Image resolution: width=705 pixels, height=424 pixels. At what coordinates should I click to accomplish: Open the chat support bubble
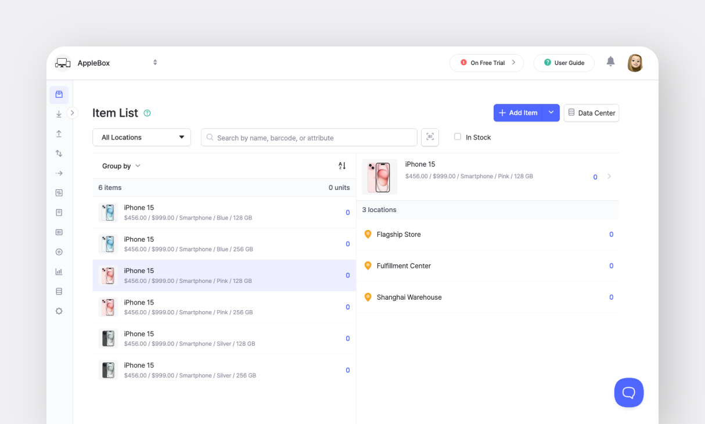tap(629, 393)
